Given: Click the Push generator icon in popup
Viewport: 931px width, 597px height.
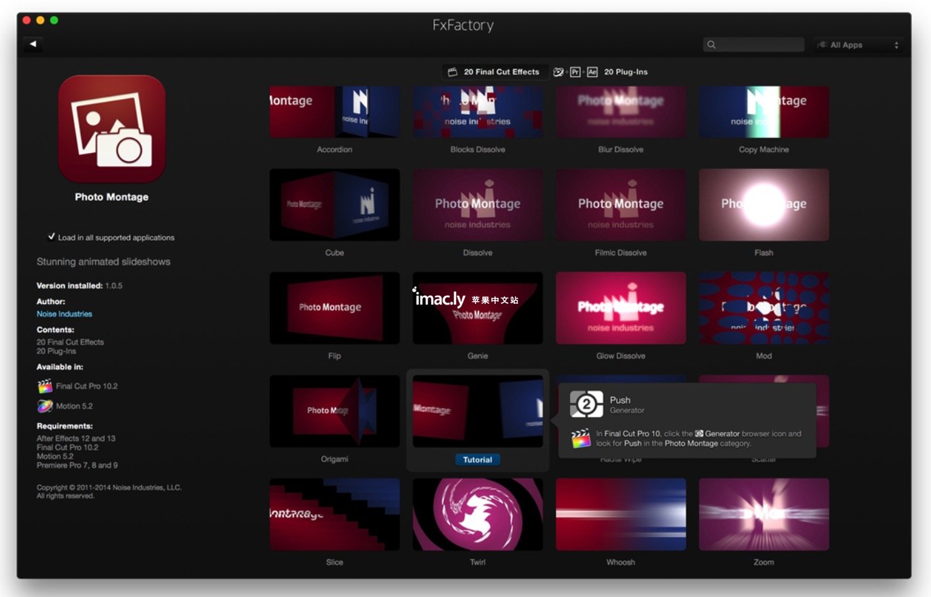Looking at the screenshot, I should [x=586, y=404].
